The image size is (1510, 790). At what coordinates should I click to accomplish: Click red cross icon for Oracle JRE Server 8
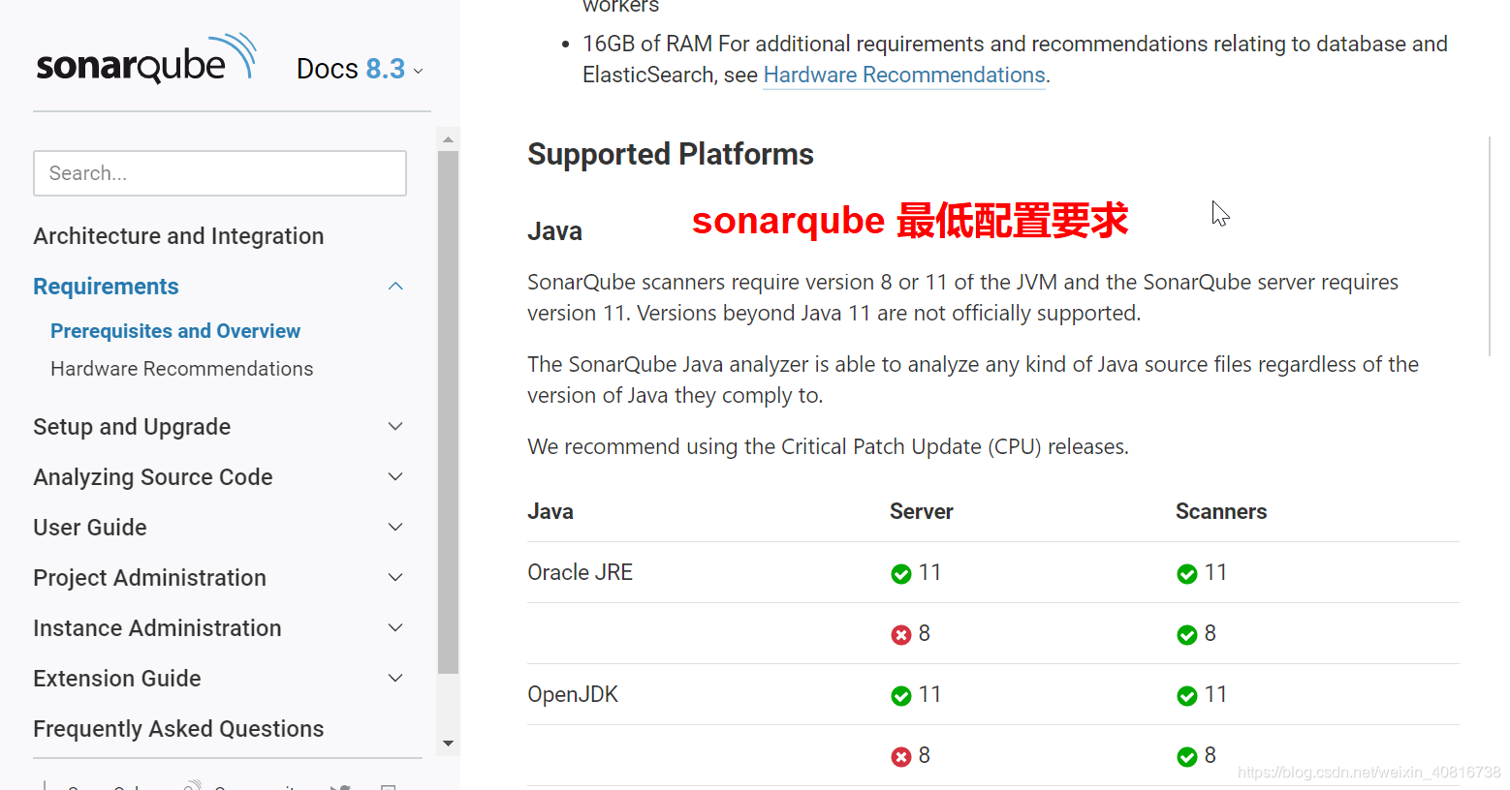pos(901,635)
